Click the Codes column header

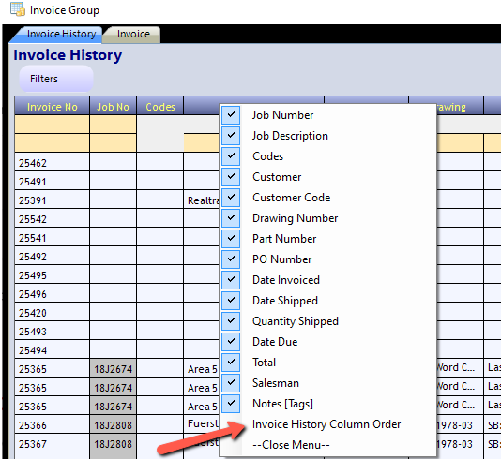pyautogui.click(x=160, y=106)
